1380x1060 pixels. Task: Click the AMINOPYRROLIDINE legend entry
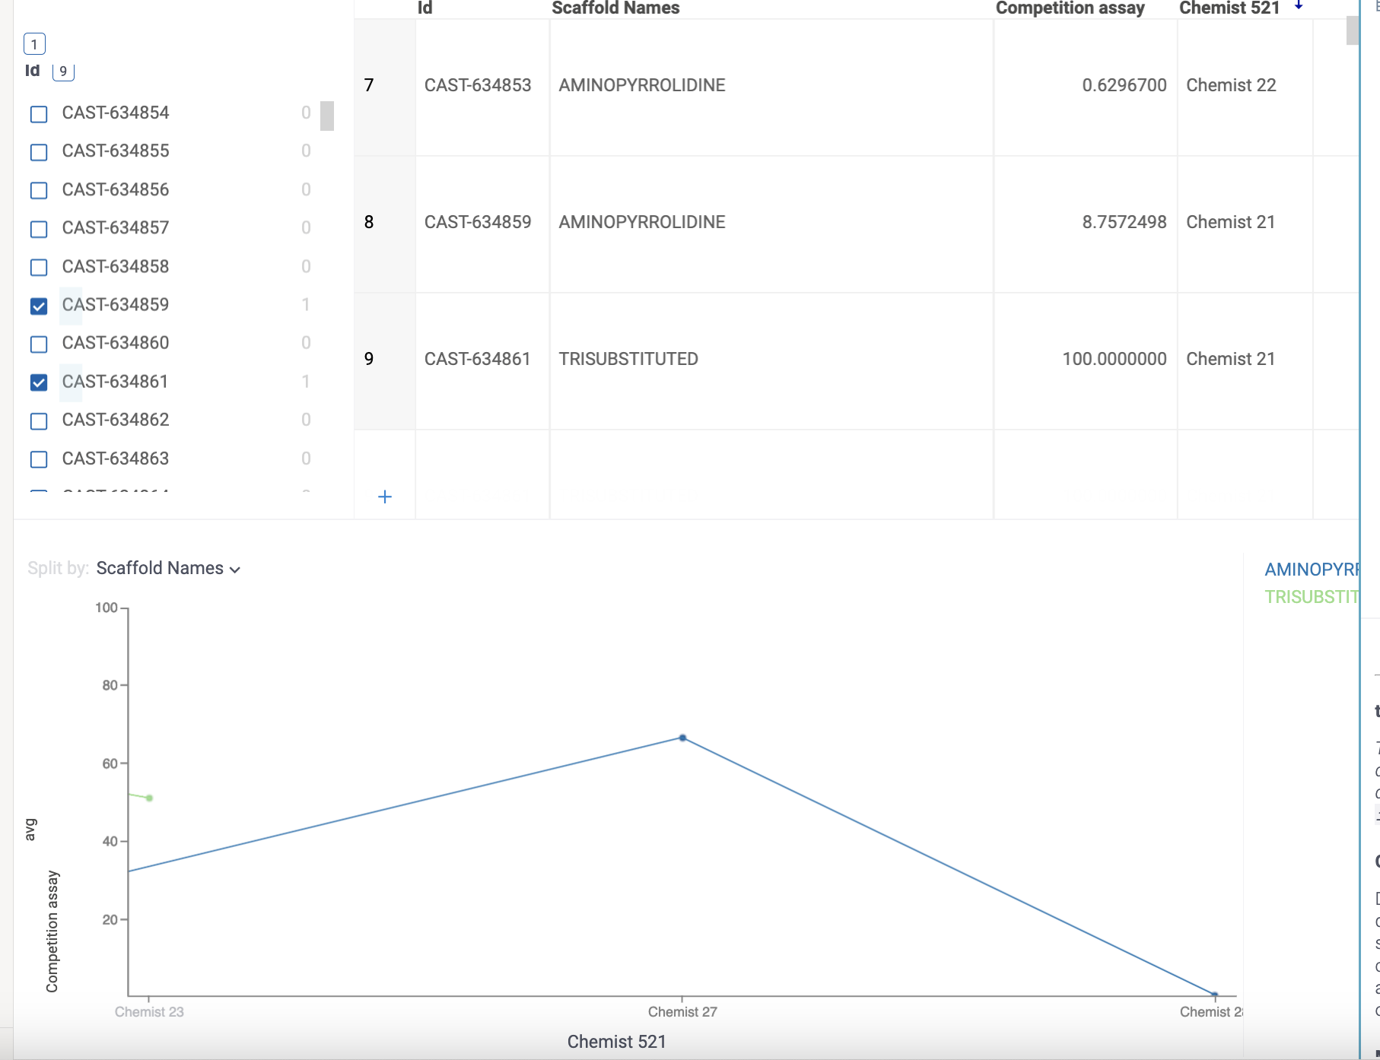click(1312, 567)
